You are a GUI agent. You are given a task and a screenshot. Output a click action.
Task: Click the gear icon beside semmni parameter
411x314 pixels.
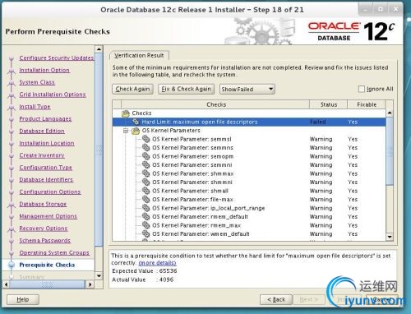point(145,164)
